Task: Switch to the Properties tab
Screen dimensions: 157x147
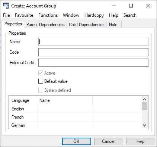Action: (x=13, y=24)
